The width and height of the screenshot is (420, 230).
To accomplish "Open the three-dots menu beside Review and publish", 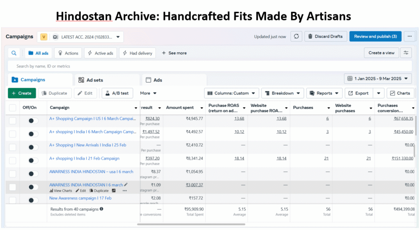I will (x=410, y=36).
